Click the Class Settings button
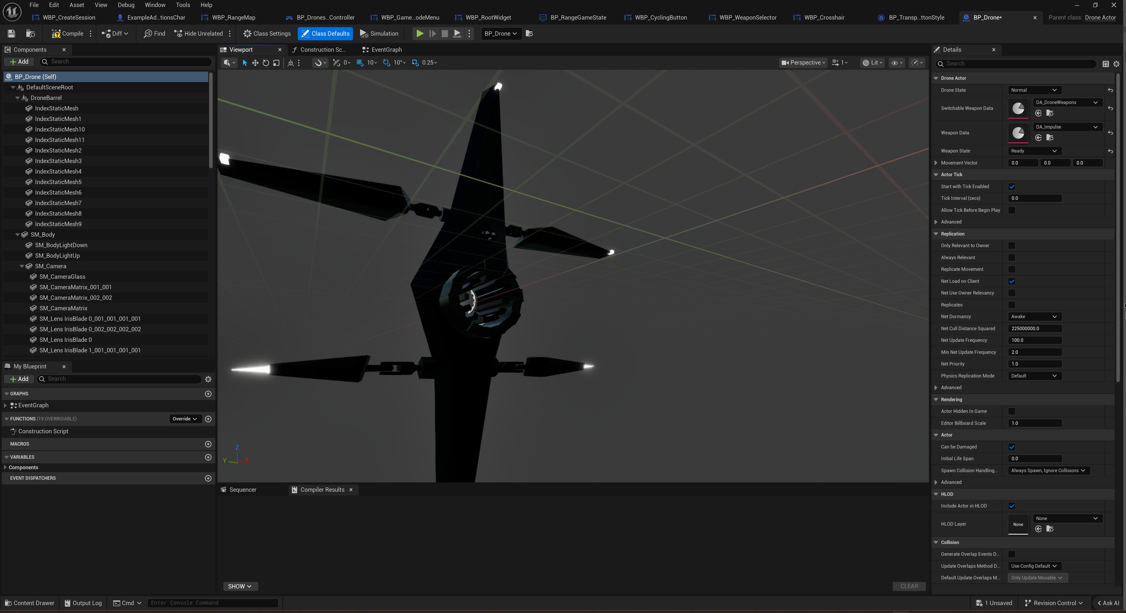 click(x=267, y=34)
